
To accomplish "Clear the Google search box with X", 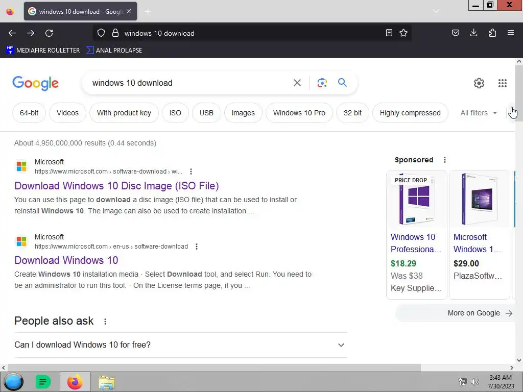I will tap(297, 83).
